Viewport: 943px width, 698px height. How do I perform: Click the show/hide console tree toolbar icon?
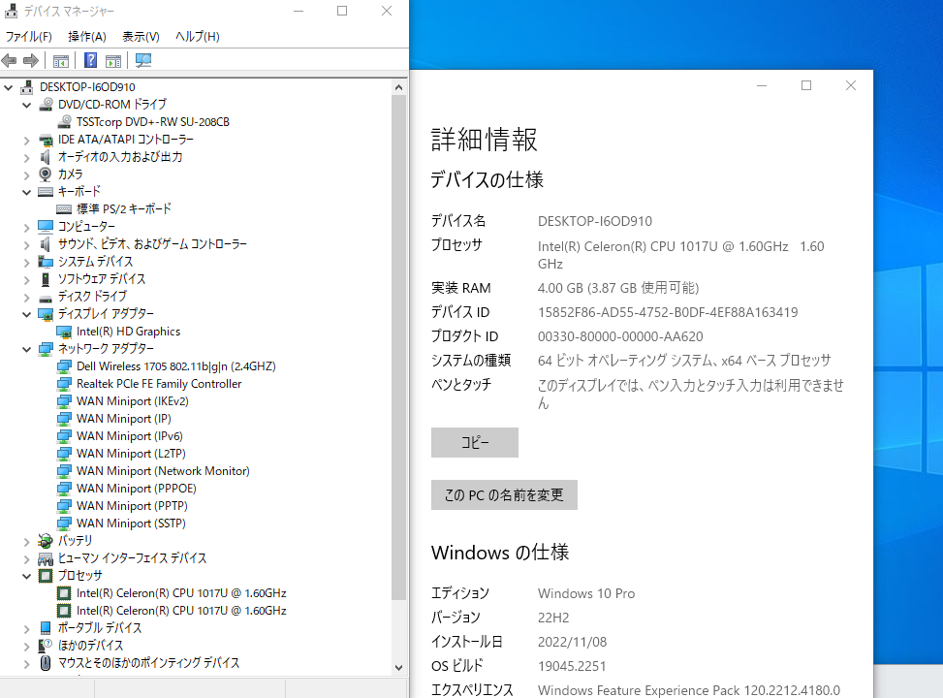(x=61, y=60)
